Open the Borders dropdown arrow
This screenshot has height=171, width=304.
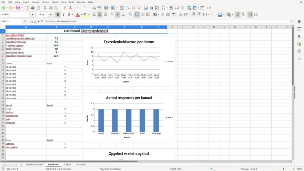(x=209, y=15)
